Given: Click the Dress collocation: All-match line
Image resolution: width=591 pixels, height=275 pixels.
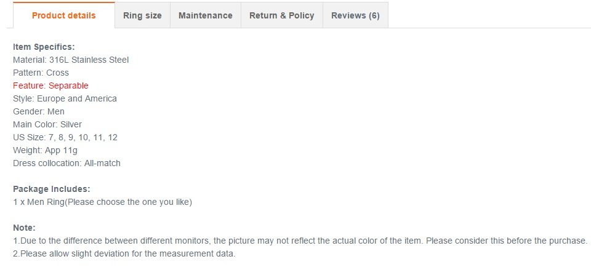Looking at the screenshot, I should pos(66,163).
